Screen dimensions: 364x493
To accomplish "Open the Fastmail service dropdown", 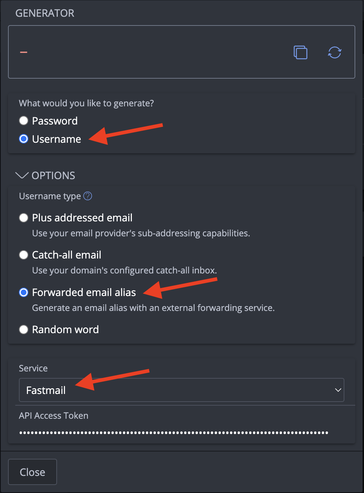I will (x=182, y=390).
